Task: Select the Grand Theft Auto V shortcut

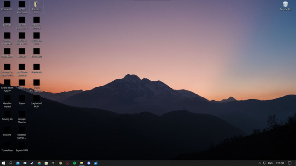Action: click(7, 86)
